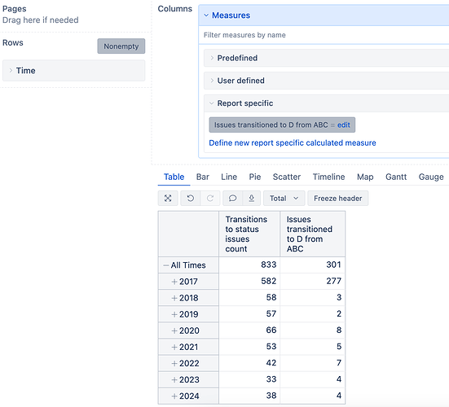Click the export download icon
The width and height of the screenshot is (449, 407).
[252, 198]
